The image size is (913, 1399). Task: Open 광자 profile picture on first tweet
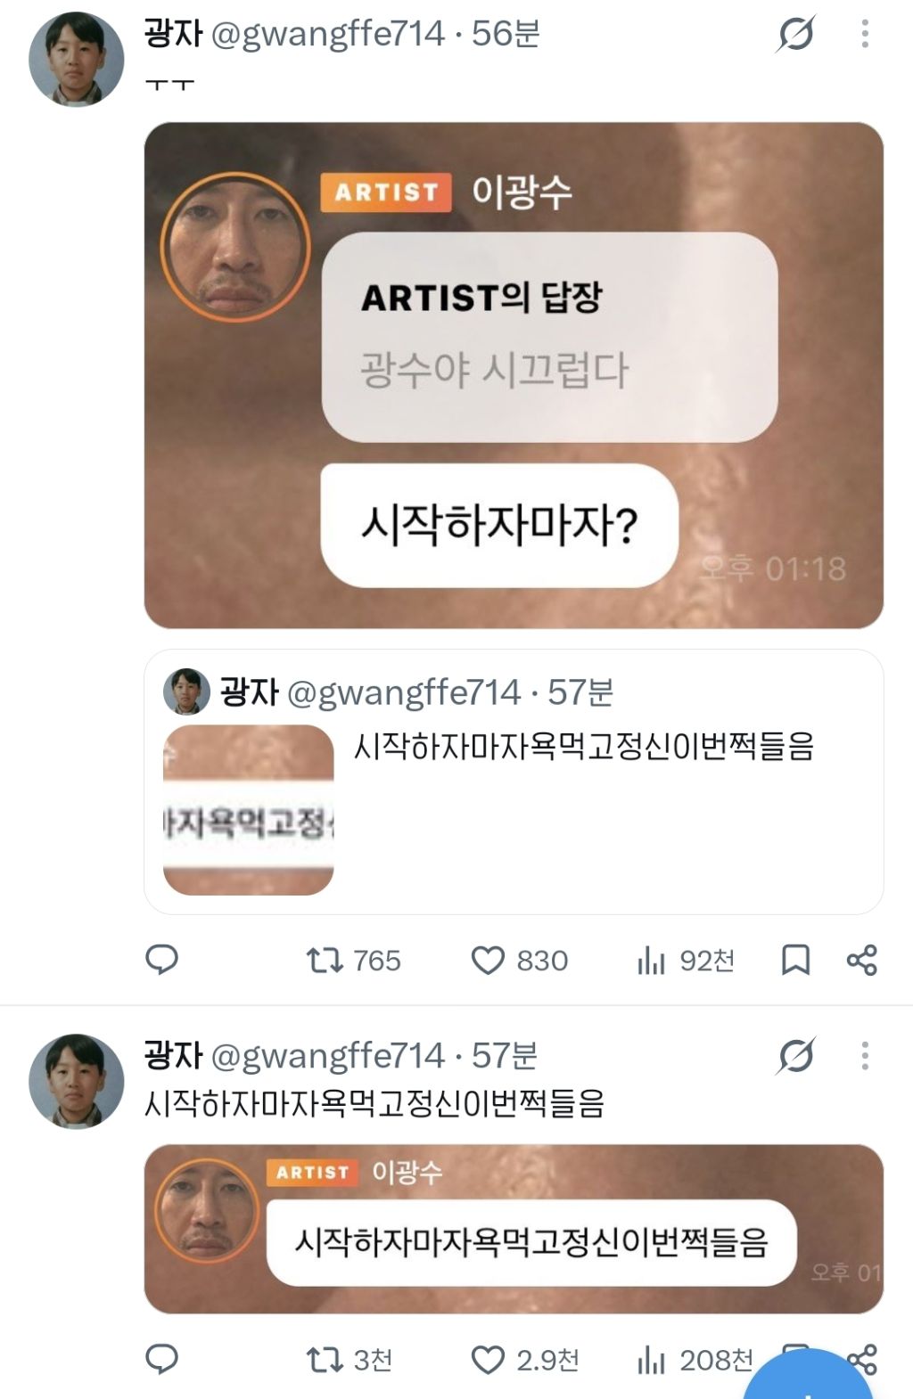77,59
